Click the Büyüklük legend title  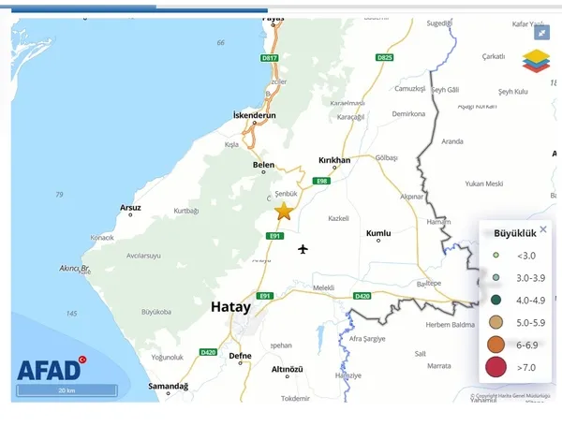[514, 233]
